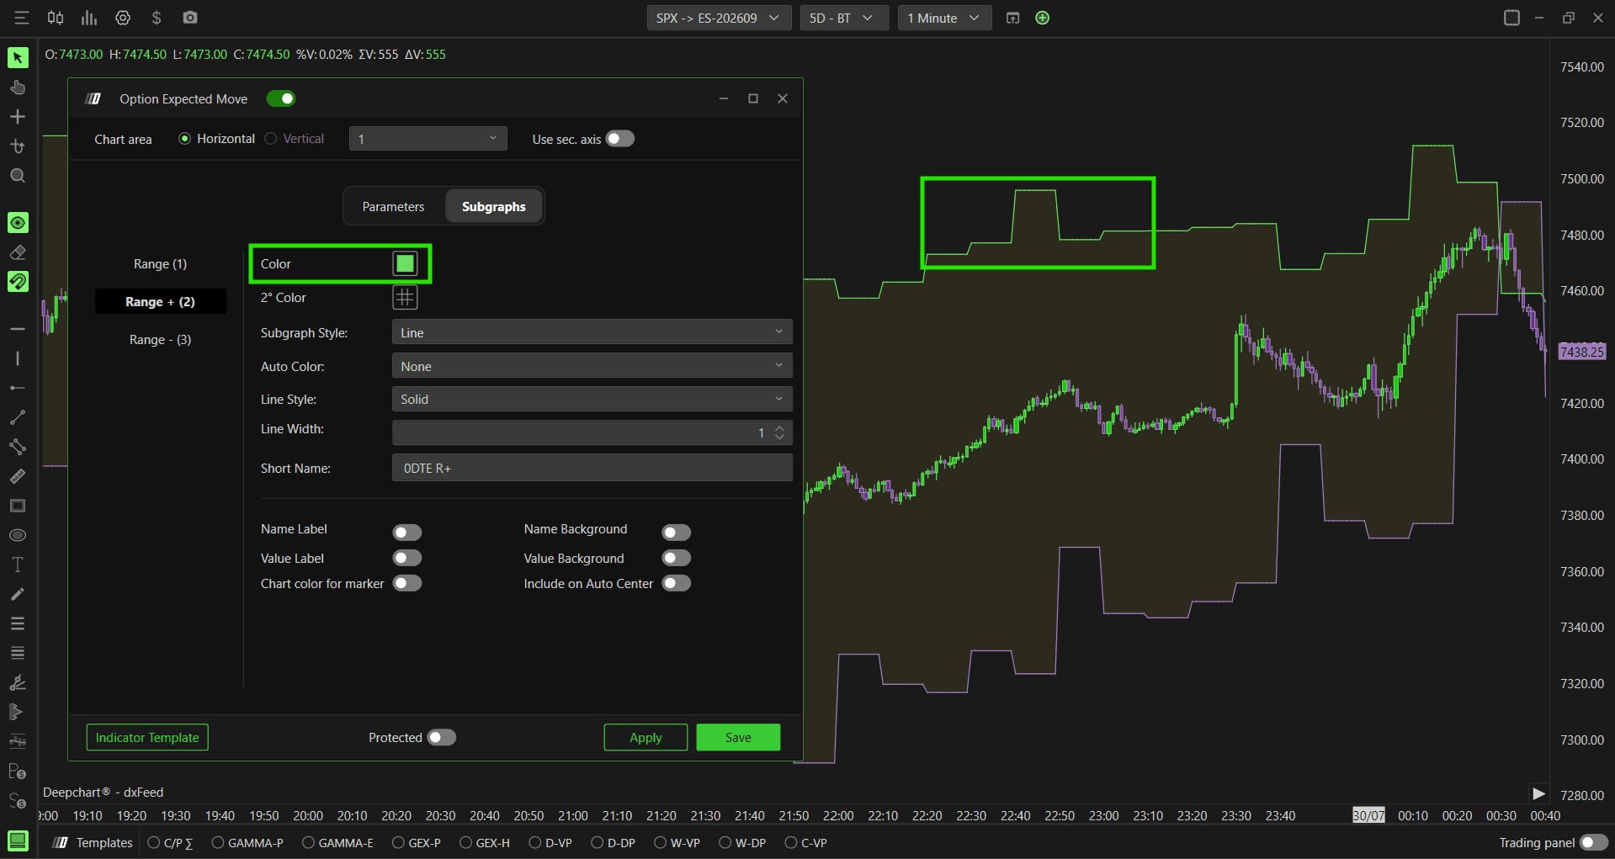Open chart settings gear icon

tap(123, 18)
